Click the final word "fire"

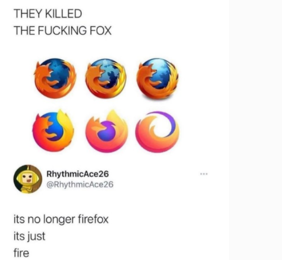21,253
